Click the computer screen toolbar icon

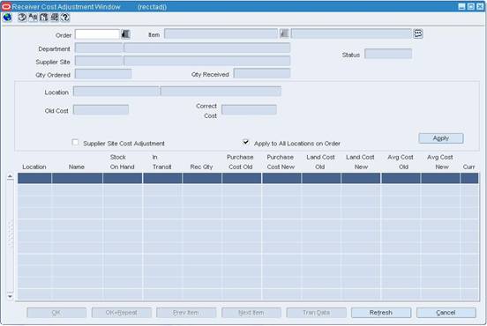pos(55,18)
